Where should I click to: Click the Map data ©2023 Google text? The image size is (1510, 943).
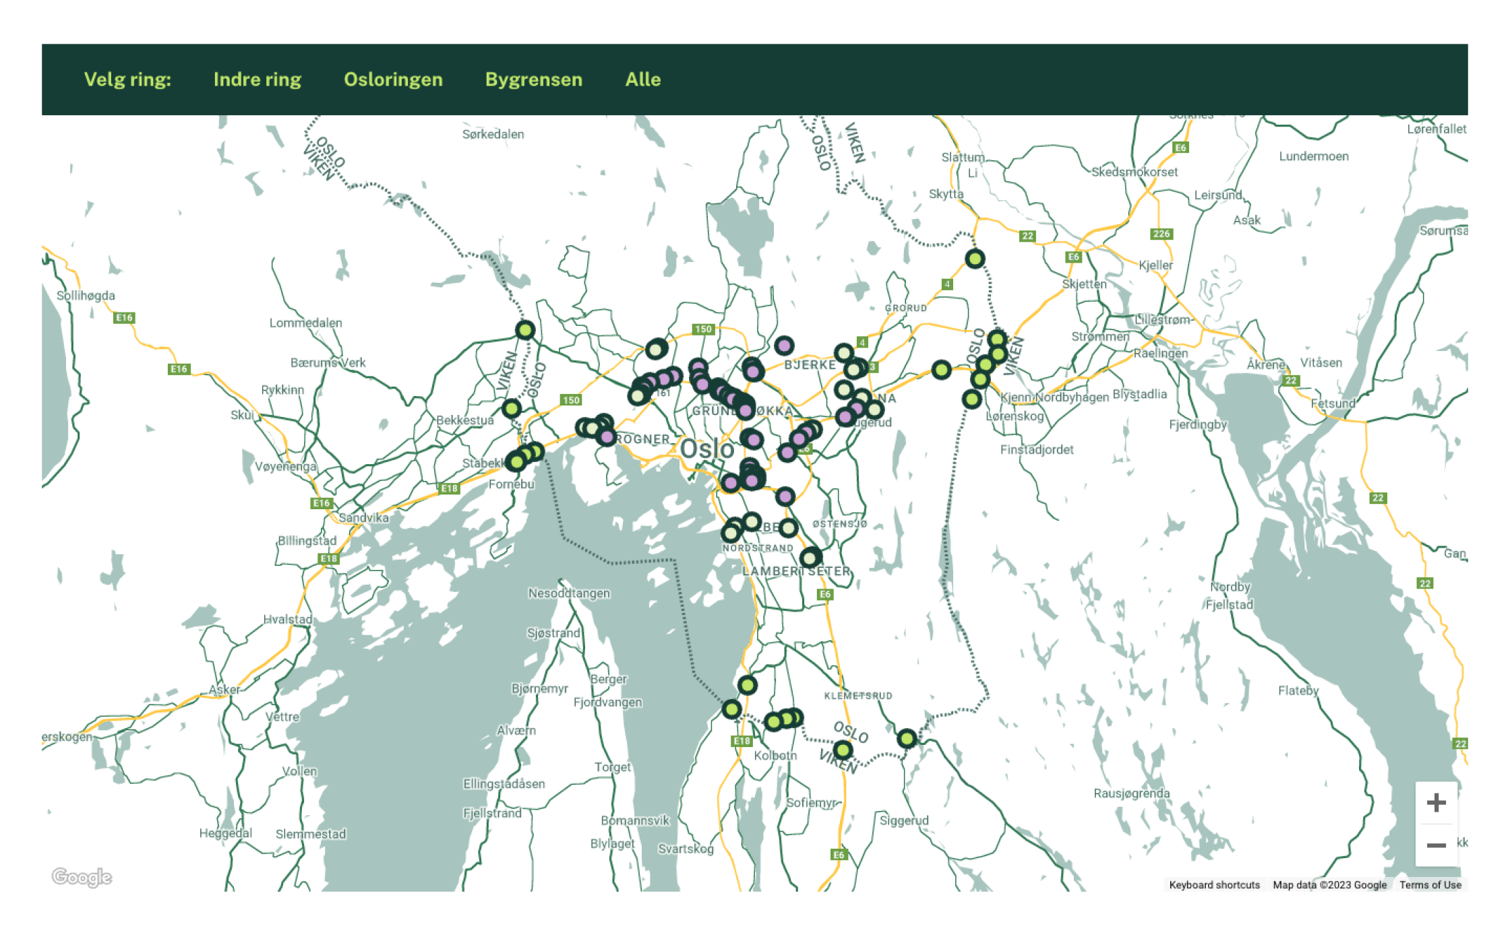pyautogui.click(x=1329, y=885)
